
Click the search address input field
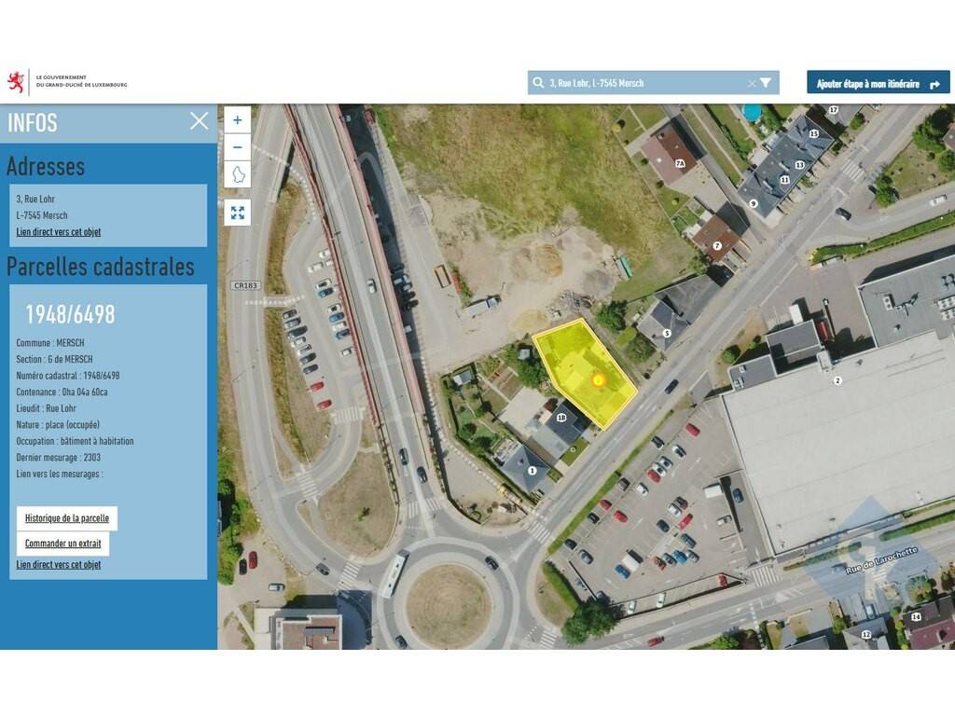tap(644, 83)
